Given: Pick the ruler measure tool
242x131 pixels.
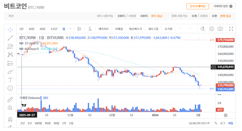Looking at the screenshot, I should click(10, 99).
